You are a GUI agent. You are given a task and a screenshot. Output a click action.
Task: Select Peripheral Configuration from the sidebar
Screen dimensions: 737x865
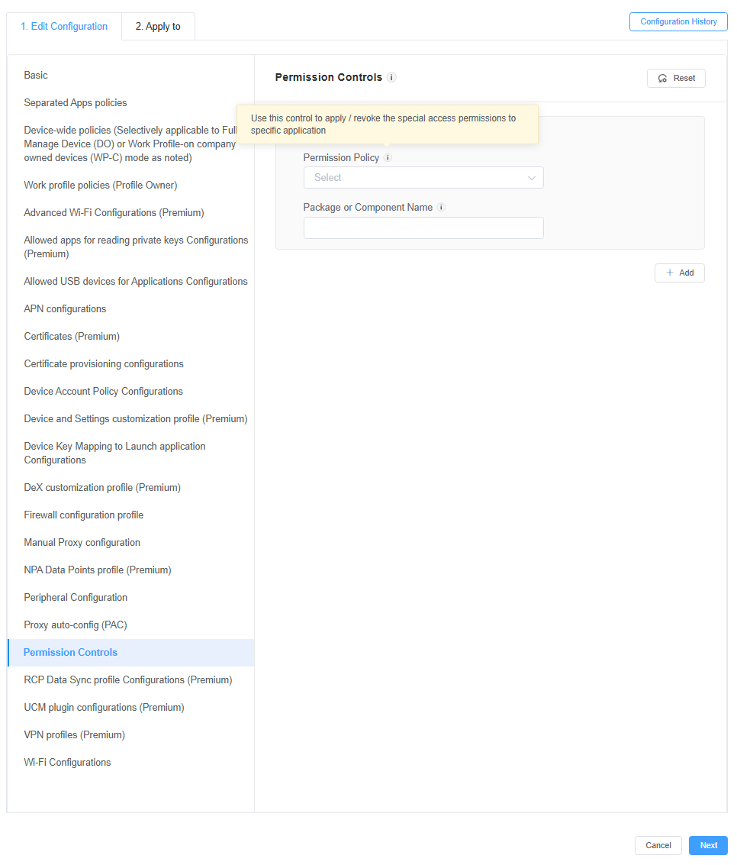click(75, 597)
